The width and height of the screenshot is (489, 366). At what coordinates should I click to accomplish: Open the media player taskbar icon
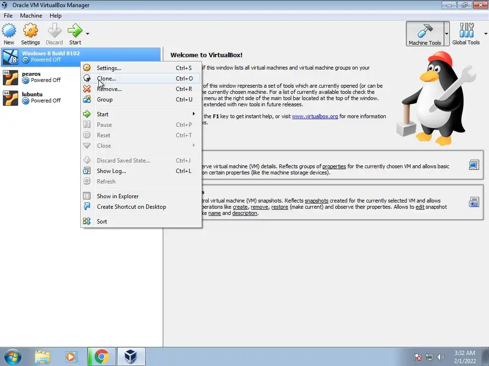click(x=71, y=356)
